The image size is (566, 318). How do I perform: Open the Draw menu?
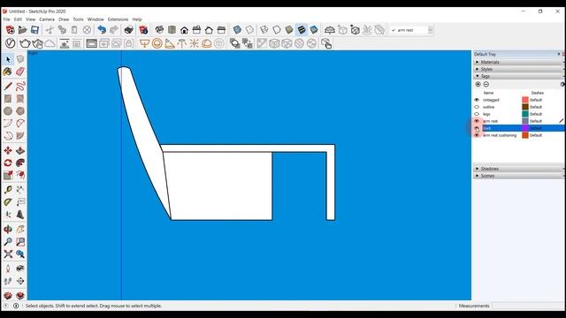(64, 19)
